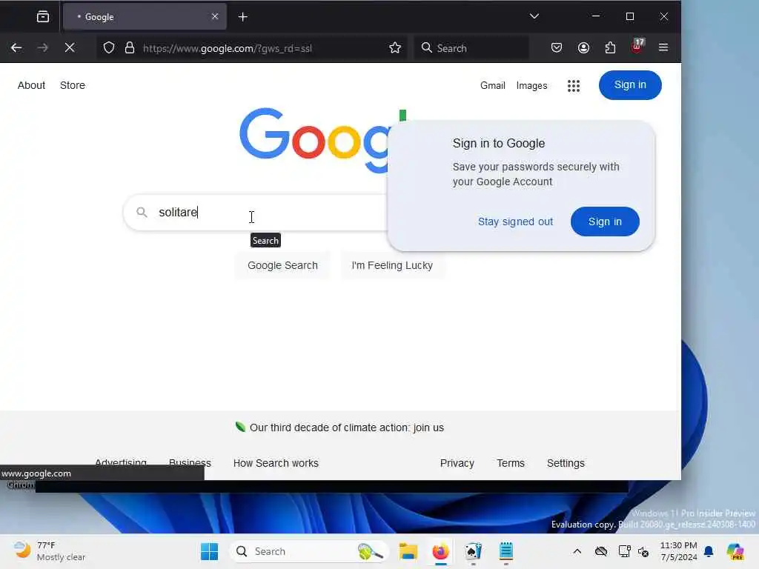The height and width of the screenshot is (569, 759).
Task: Maximize the Firefox window
Action: point(630,16)
